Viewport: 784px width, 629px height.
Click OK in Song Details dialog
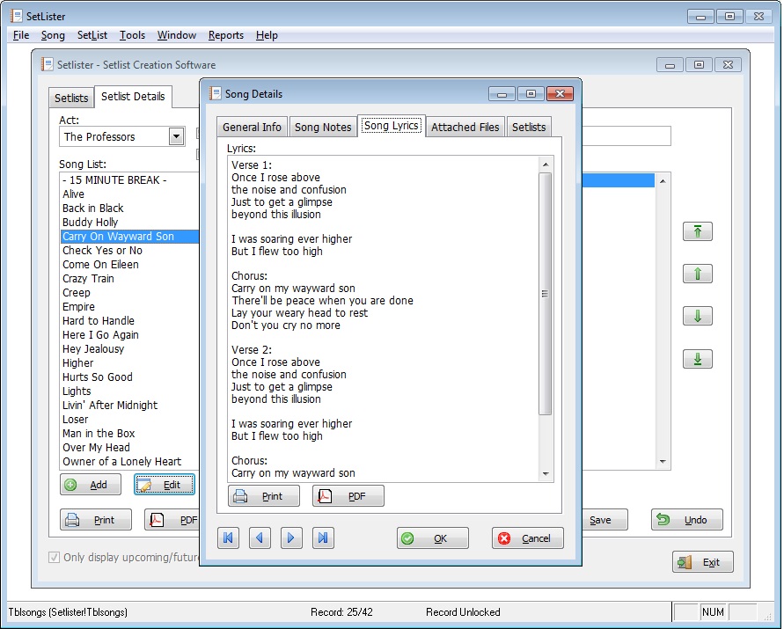click(432, 538)
